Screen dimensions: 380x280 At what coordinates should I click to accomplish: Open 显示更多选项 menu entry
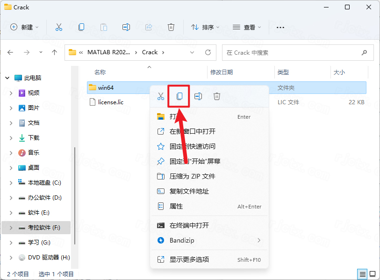189,259
